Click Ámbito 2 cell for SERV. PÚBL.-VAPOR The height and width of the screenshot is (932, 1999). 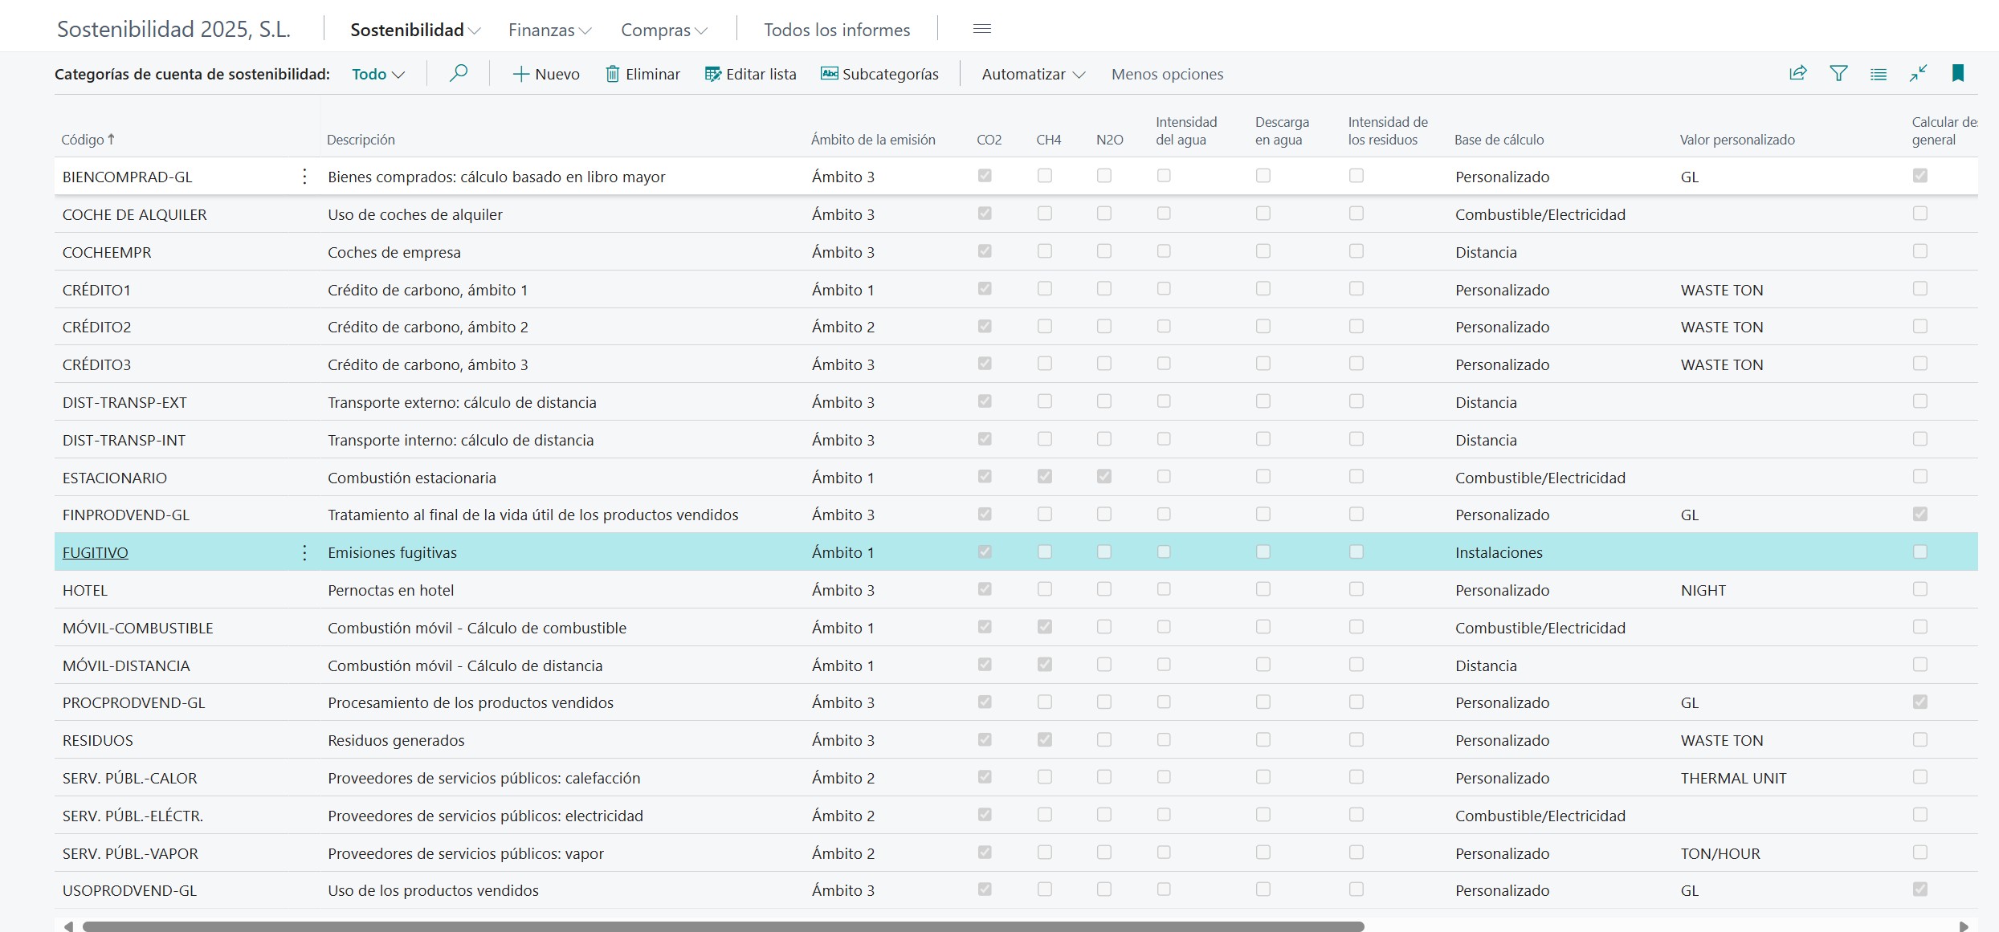pyautogui.click(x=843, y=853)
